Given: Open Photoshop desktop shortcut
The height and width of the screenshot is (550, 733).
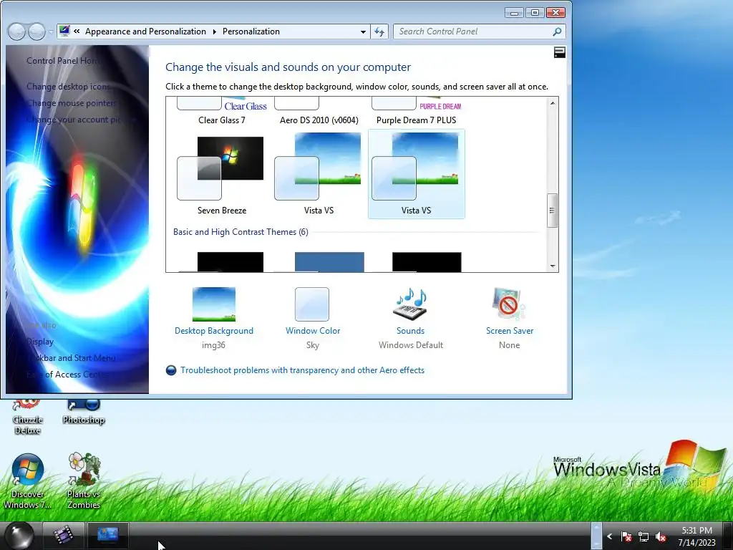Looking at the screenshot, I should (x=84, y=412).
